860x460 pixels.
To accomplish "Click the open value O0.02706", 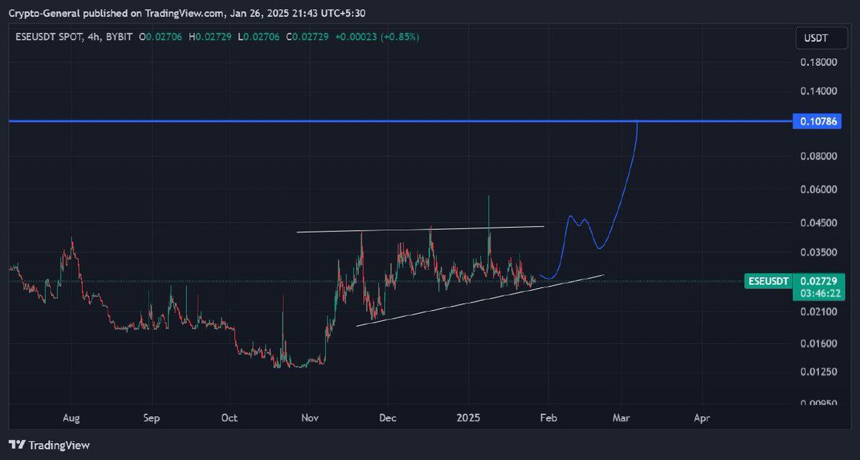I will [161, 36].
